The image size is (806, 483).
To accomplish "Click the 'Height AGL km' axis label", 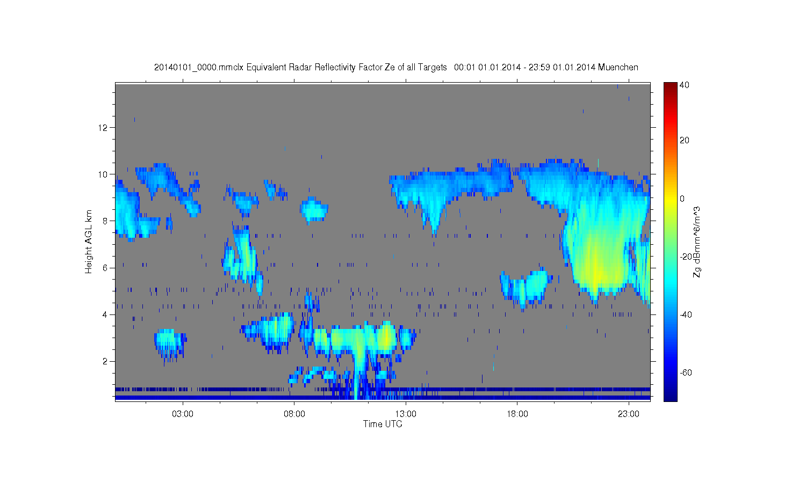I will (89, 241).
